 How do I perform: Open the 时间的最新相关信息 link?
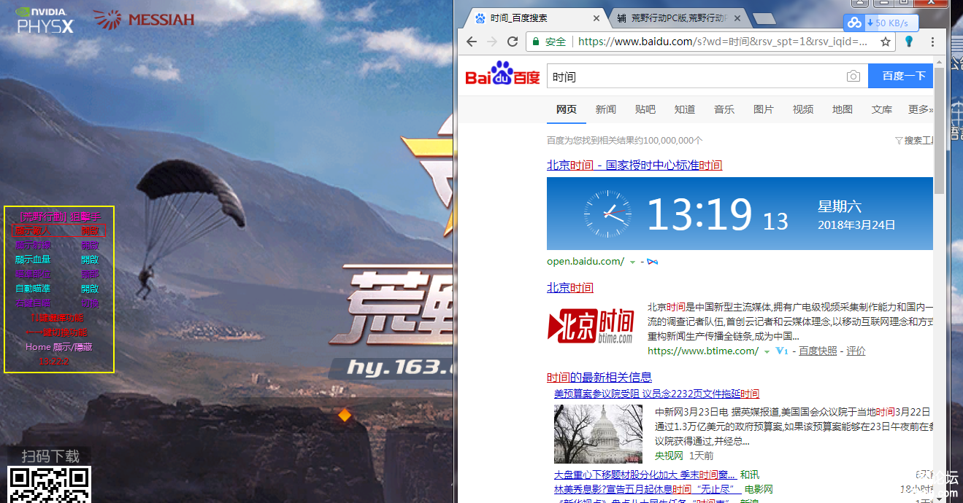pos(599,377)
